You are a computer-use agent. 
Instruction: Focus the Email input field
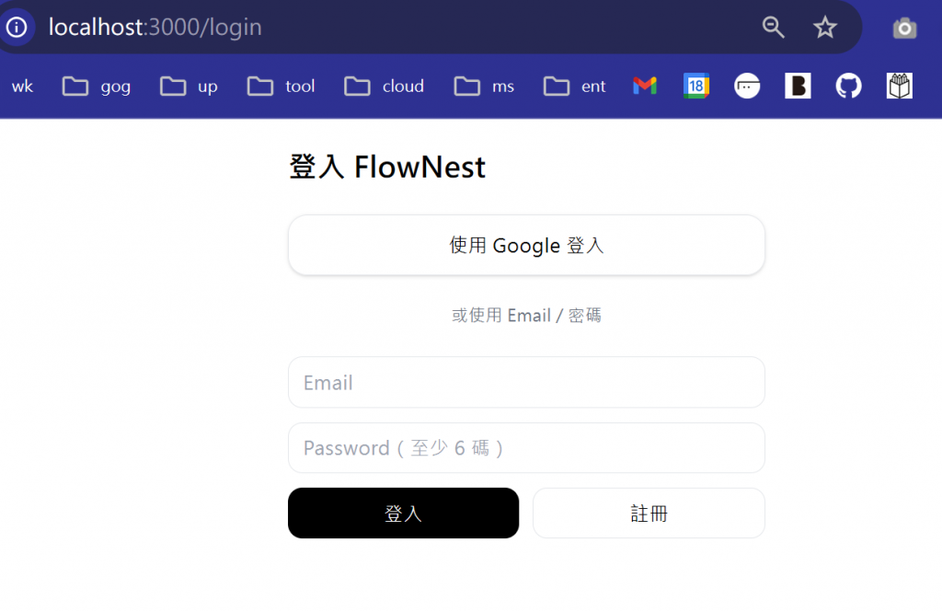point(526,382)
